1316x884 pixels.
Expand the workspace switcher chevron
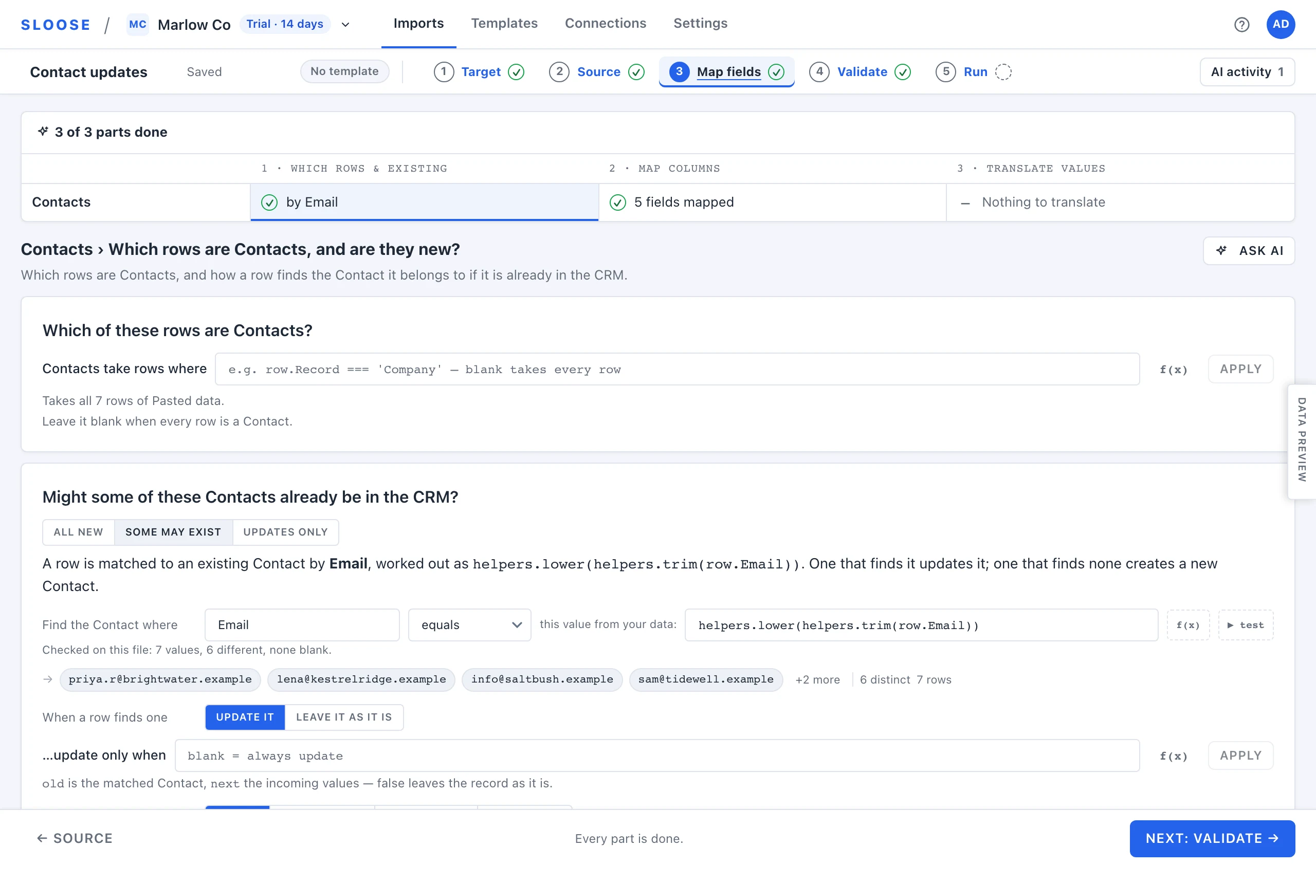(x=345, y=24)
